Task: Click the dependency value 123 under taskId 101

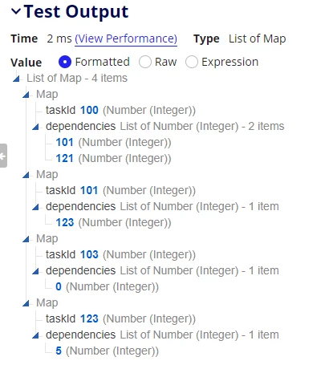Action: click(x=65, y=222)
